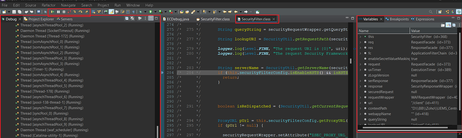
Task: Expand the 'req' variable
Action: [x=360, y=42]
